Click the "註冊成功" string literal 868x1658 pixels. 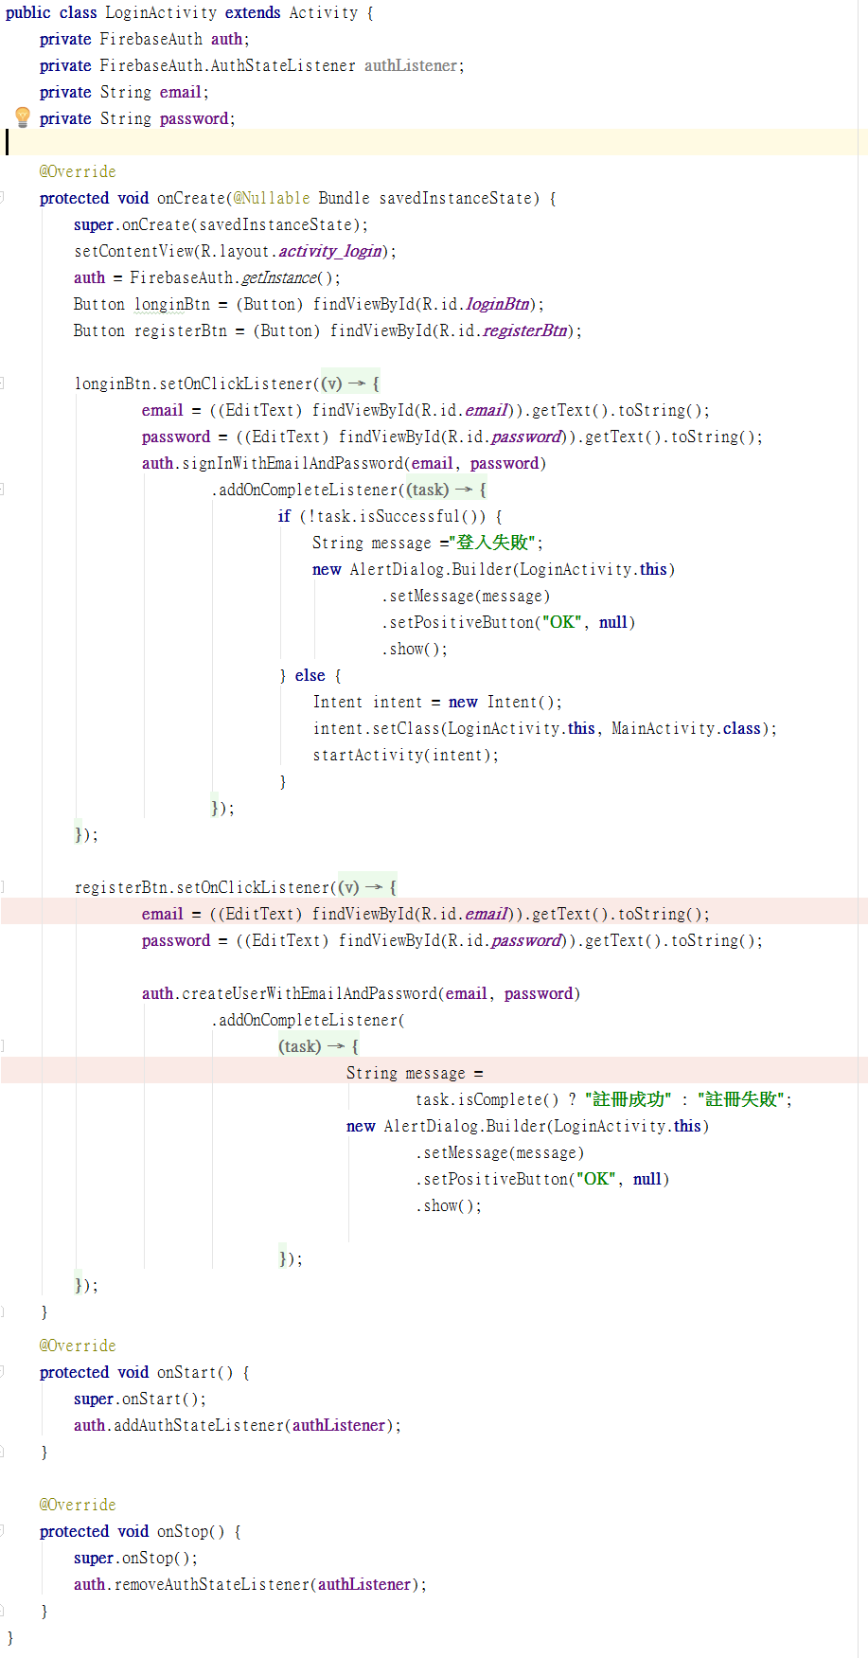tap(629, 1100)
